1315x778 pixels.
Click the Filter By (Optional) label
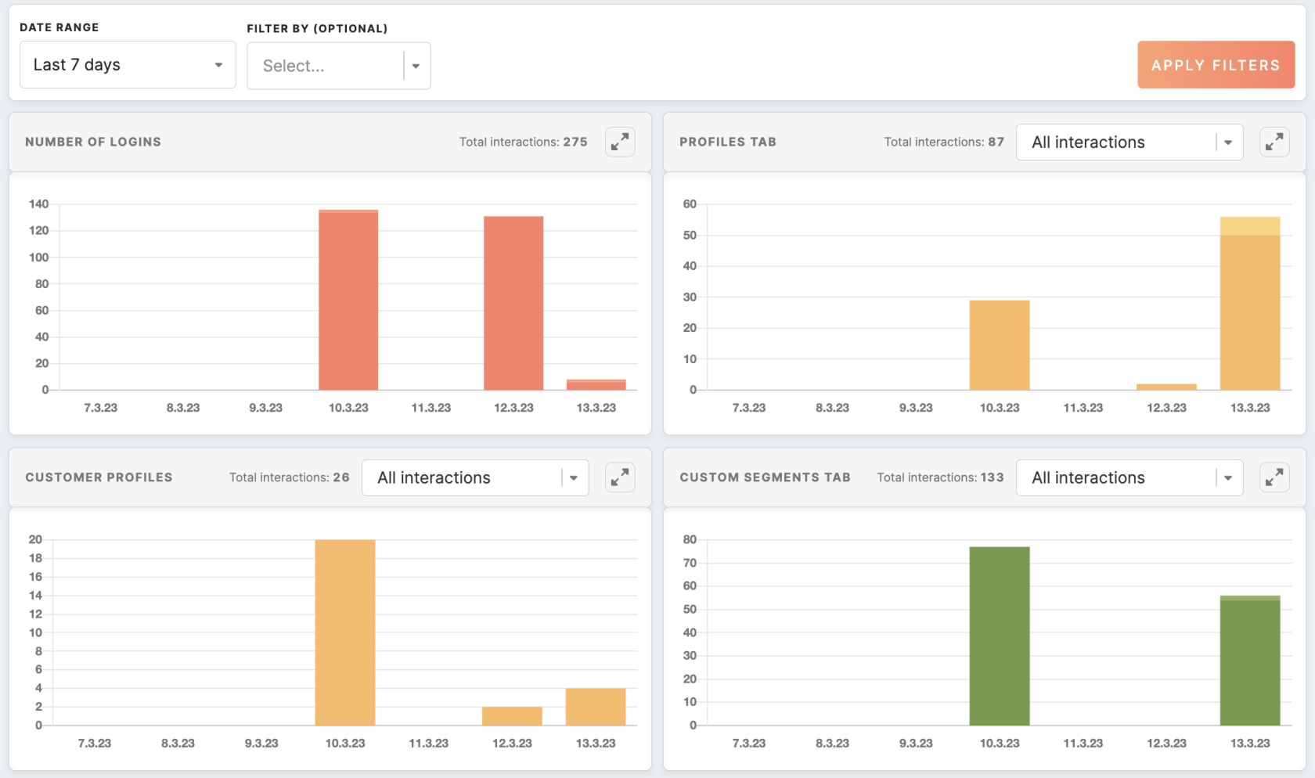[x=317, y=29]
